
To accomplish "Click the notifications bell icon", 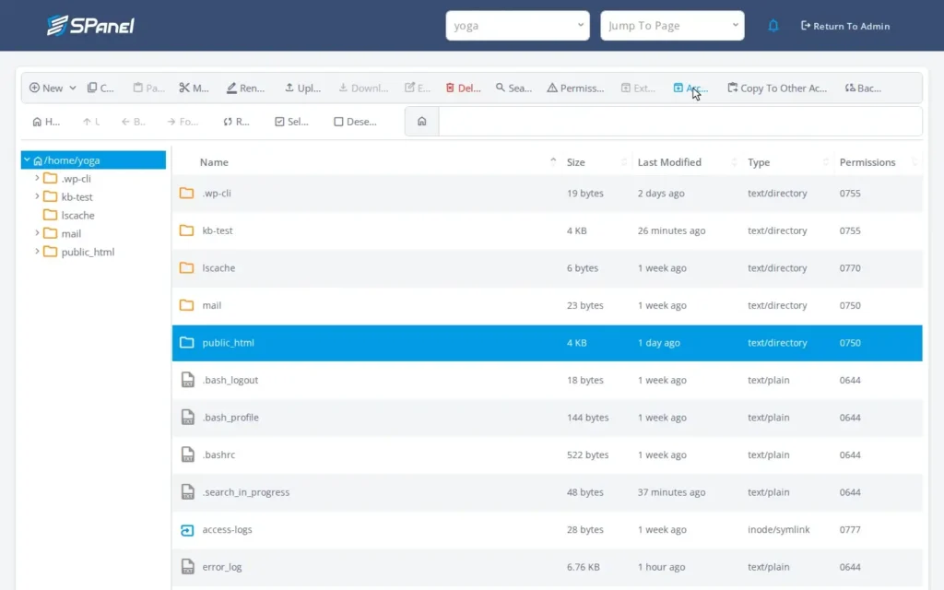I will point(773,26).
